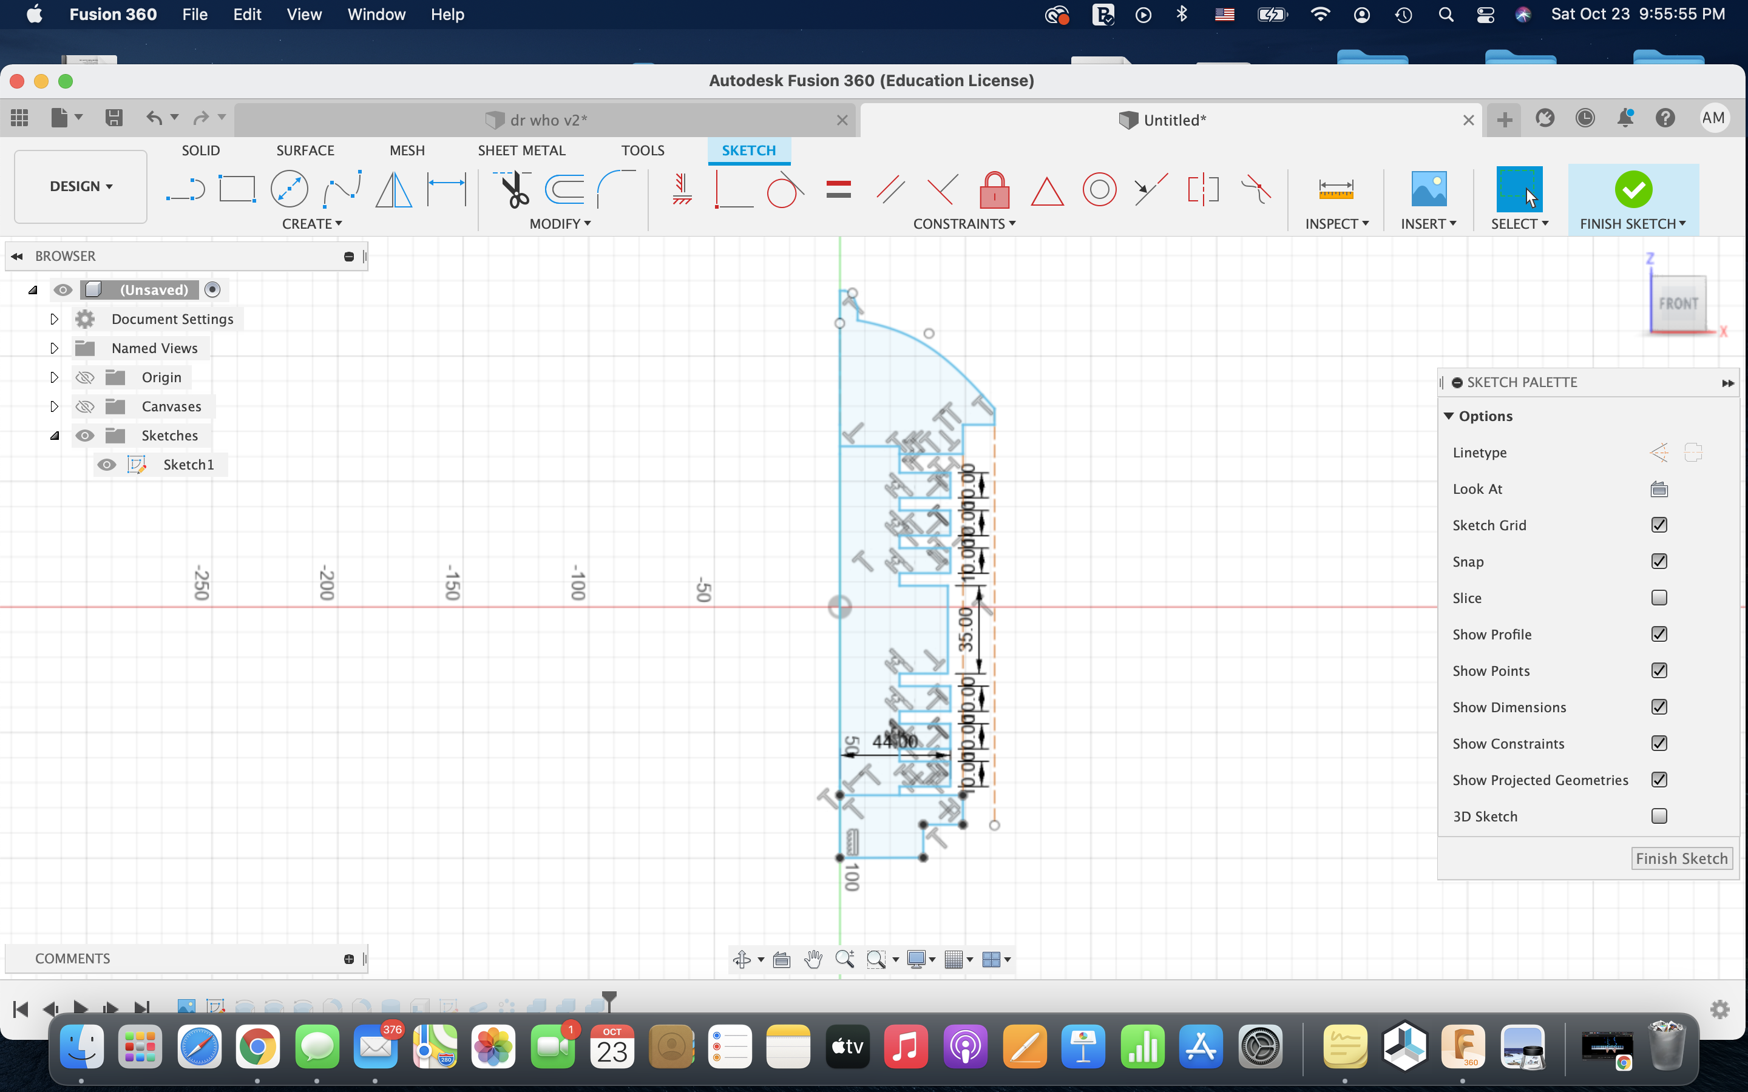Click the timeline end marker
The image size is (1748, 1092).
click(609, 1000)
